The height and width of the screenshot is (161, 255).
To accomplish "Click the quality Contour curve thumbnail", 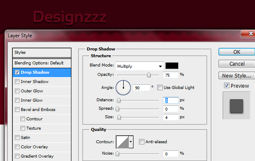I will (122, 142).
